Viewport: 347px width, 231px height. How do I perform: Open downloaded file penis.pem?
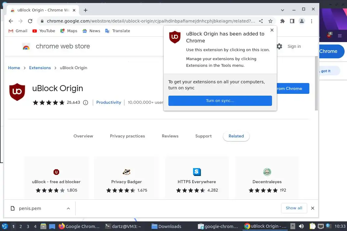pos(30,208)
